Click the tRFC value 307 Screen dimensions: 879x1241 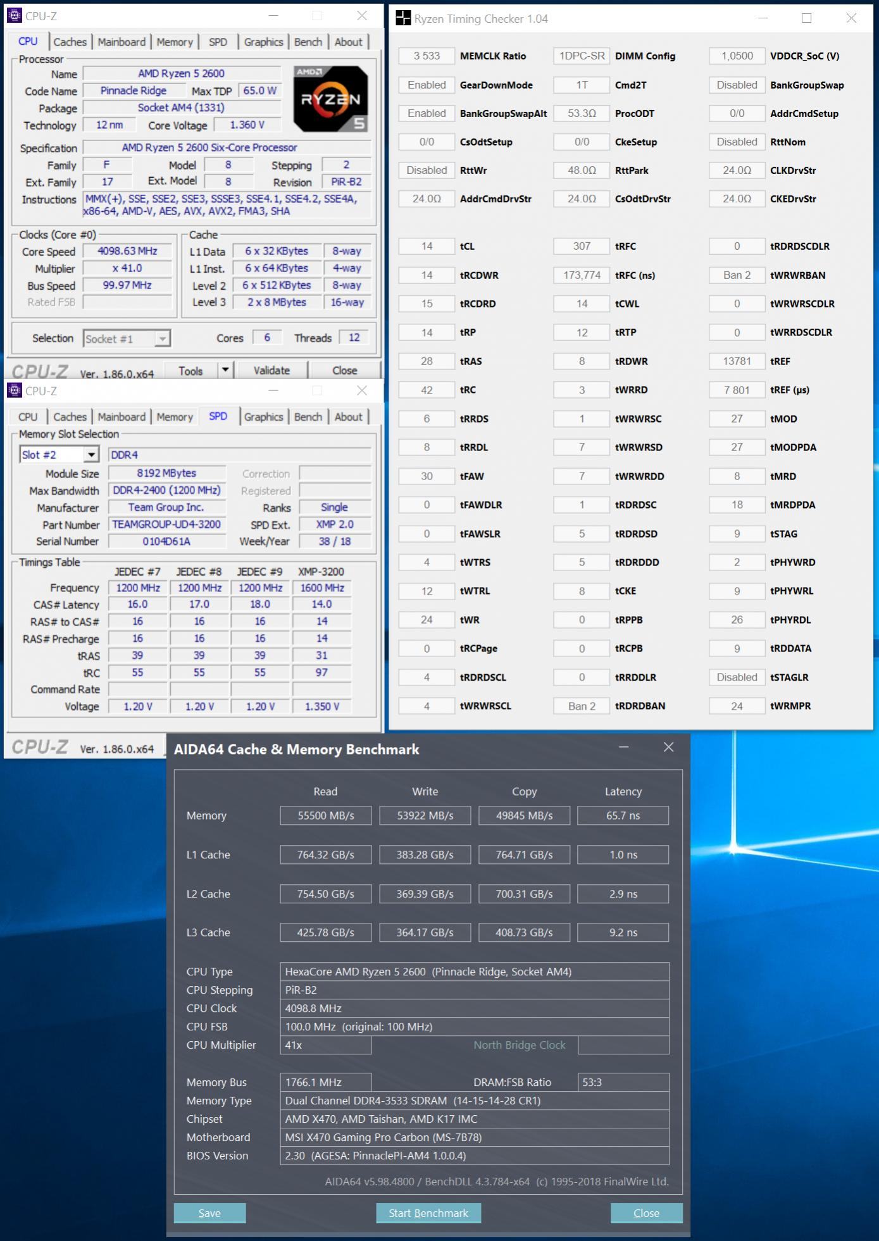582,247
